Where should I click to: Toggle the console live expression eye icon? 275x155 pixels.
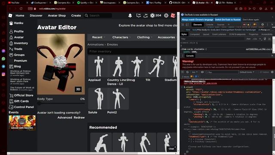(202, 72)
